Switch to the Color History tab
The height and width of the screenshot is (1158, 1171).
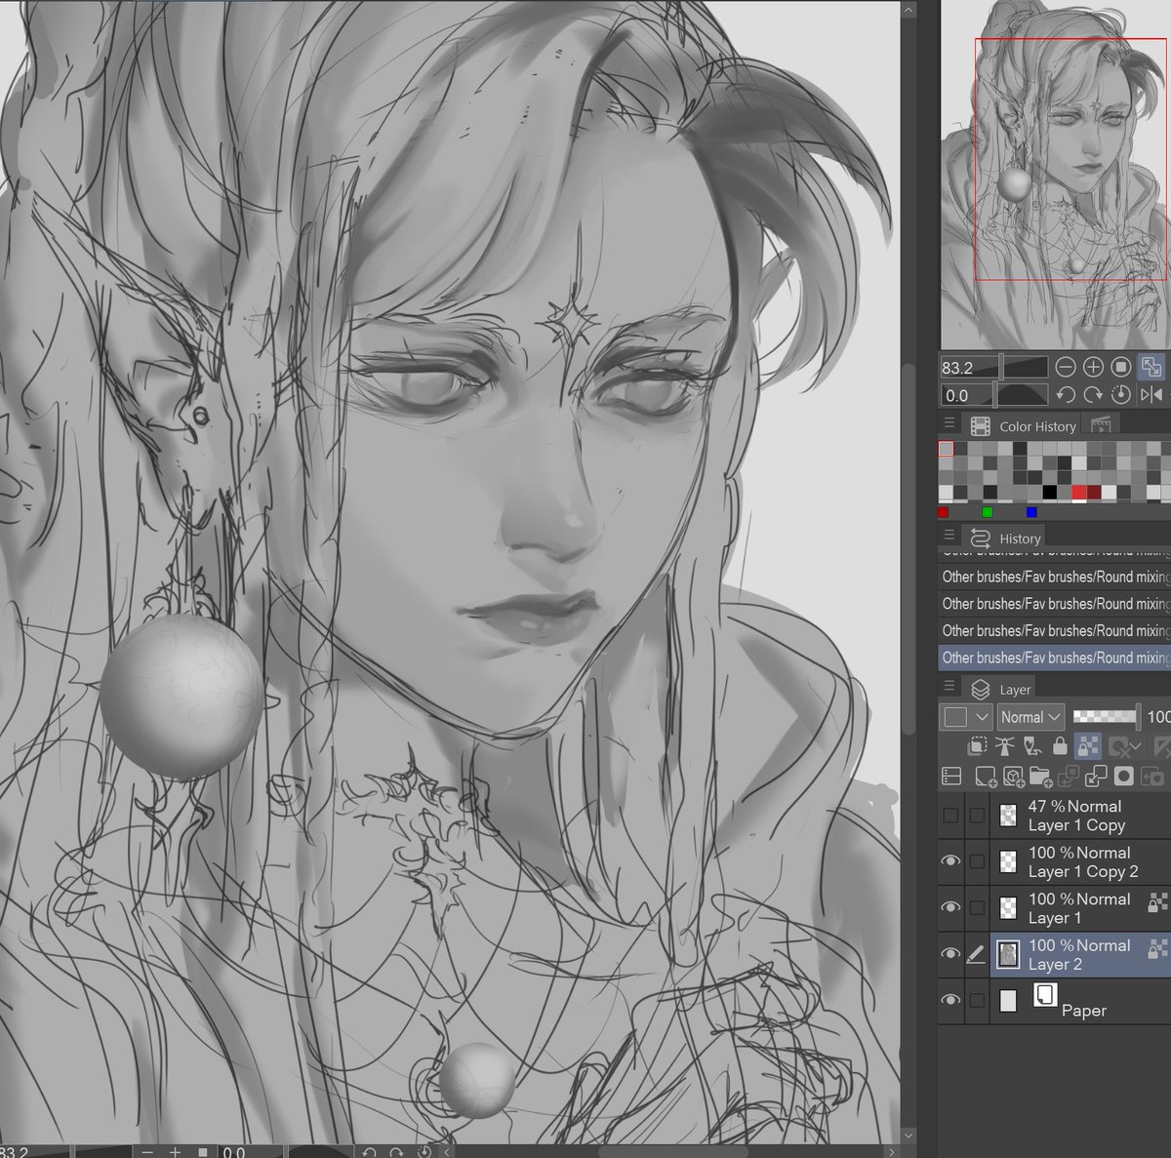click(x=1024, y=425)
